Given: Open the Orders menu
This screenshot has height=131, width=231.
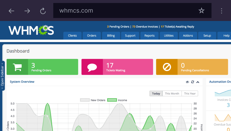Looking at the screenshot, I should [x=92, y=36].
